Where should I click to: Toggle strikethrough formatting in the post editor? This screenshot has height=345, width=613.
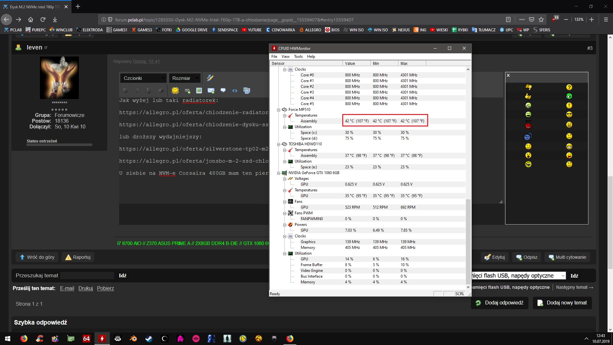click(x=161, y=91)
